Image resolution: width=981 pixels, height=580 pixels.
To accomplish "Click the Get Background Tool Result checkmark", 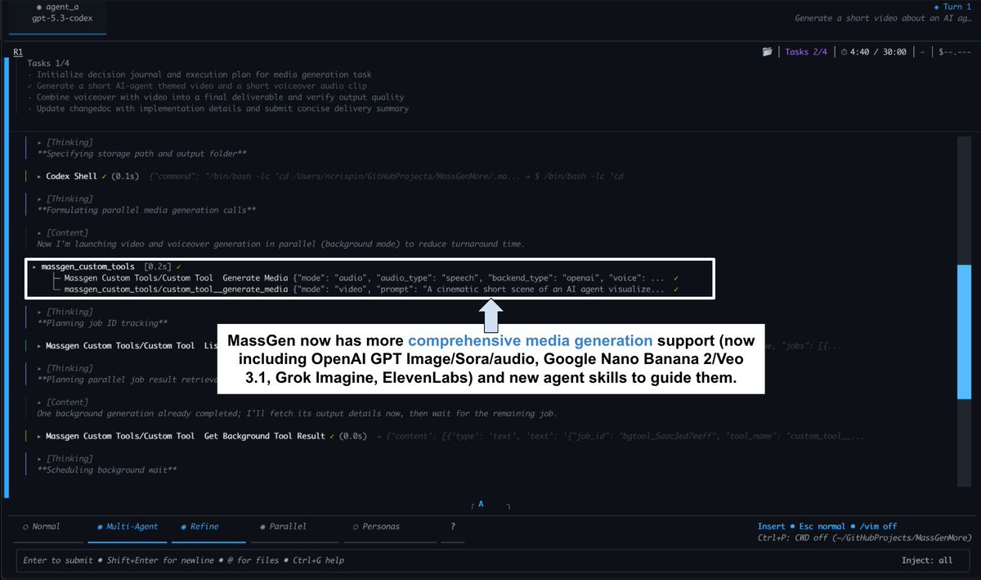I will point(332,436).
